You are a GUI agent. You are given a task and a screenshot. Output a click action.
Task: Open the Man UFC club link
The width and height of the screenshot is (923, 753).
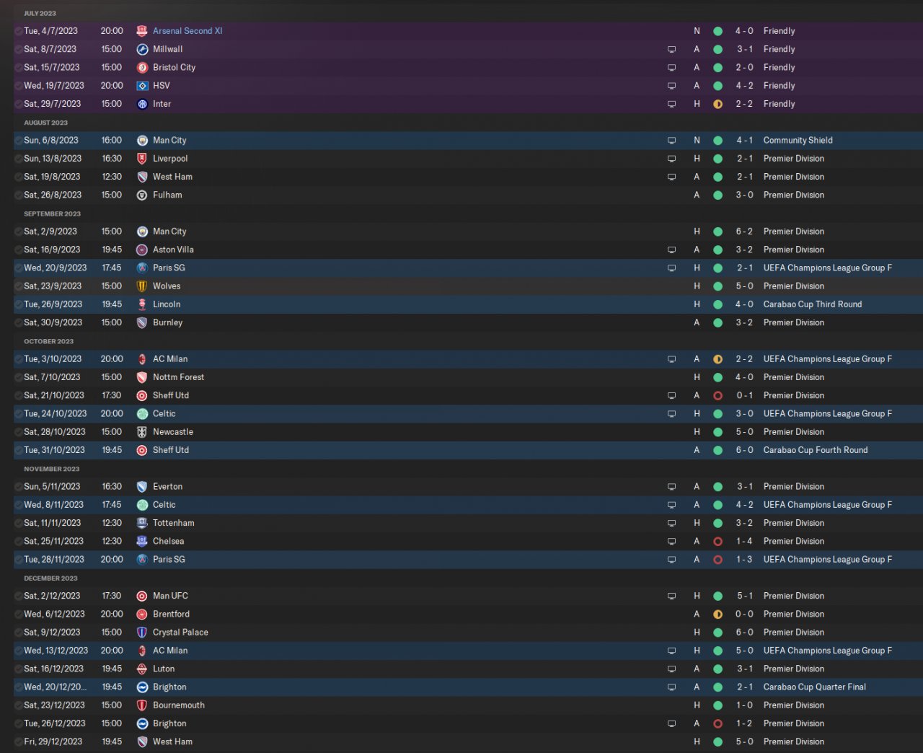point(170,596)
